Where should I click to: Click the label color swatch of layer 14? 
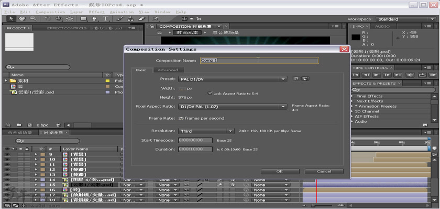(42, 180)
